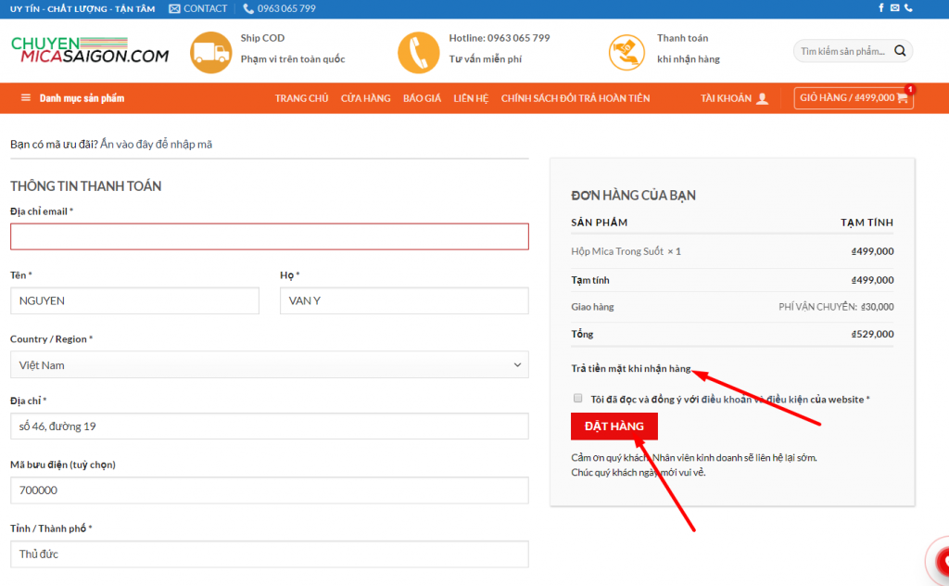Click the ChuyenMicaSaigon logo
This screenshot has height=586, width=949.
click(90, 50)
